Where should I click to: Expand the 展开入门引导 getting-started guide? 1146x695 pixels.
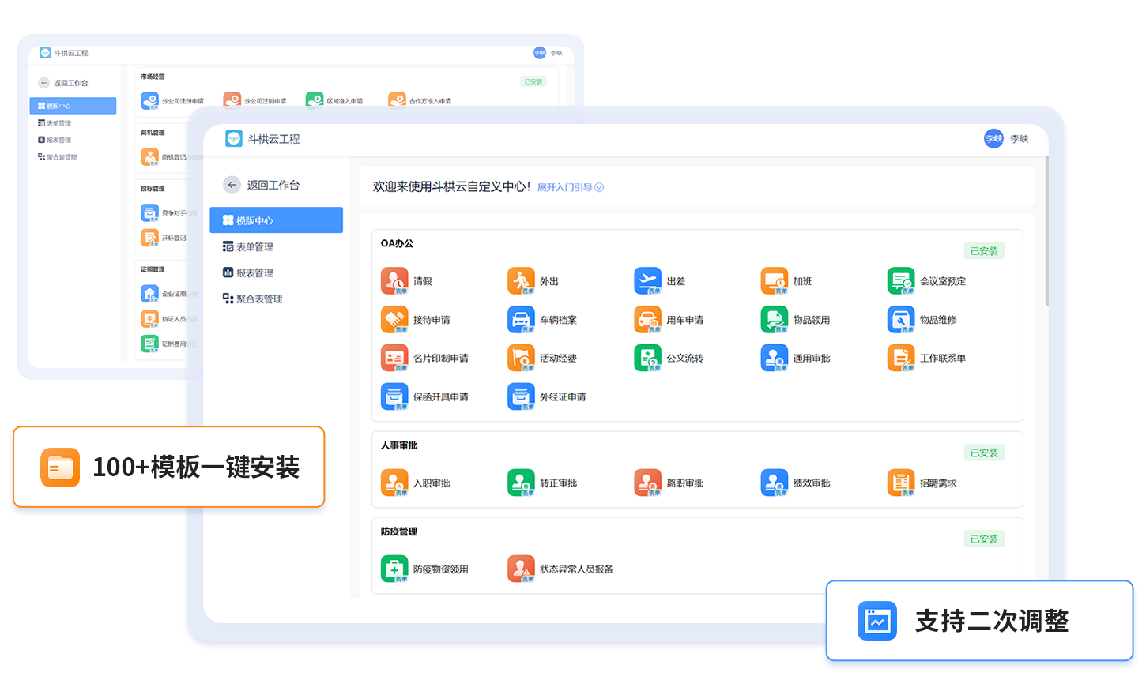[x=570, y=187]
